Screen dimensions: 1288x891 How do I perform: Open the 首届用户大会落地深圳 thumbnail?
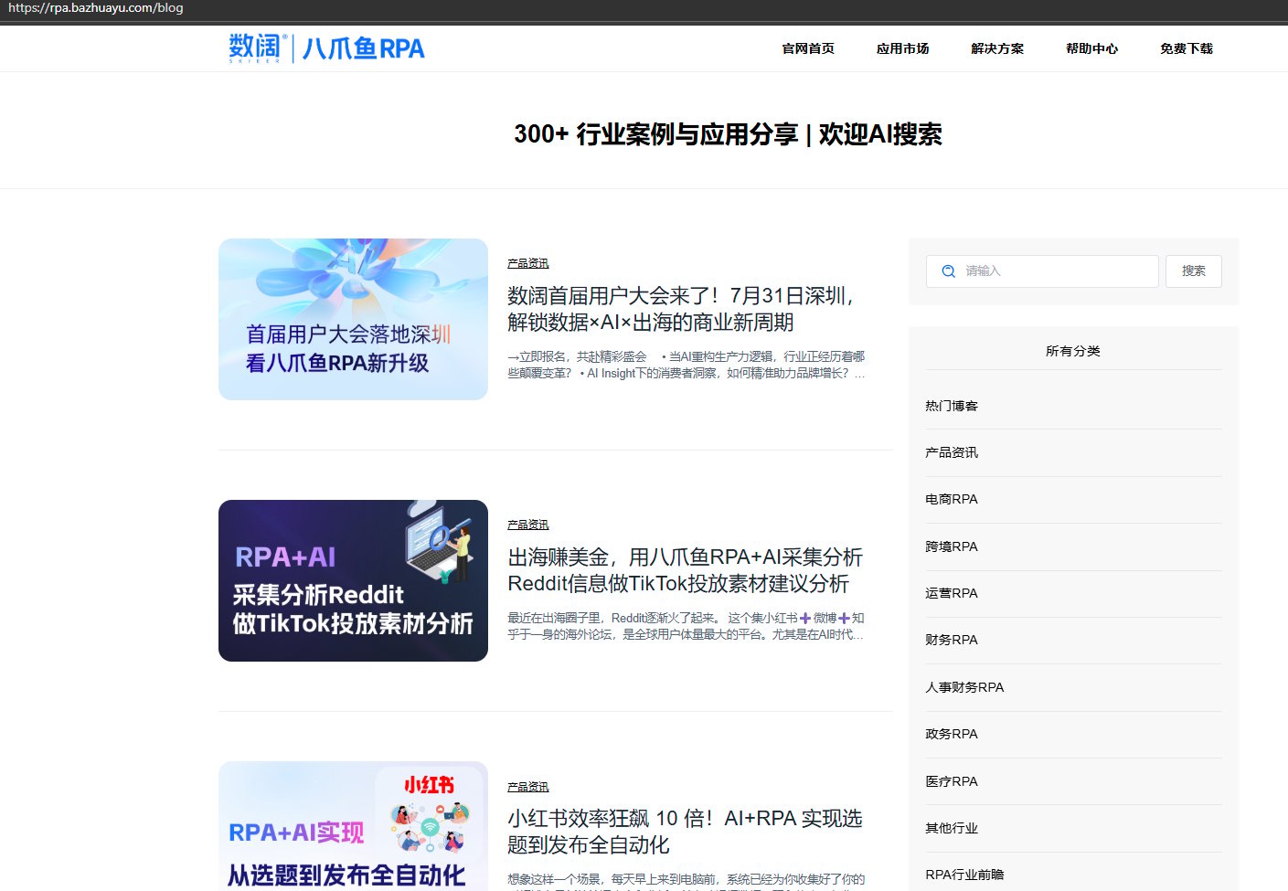pos(353,319)
